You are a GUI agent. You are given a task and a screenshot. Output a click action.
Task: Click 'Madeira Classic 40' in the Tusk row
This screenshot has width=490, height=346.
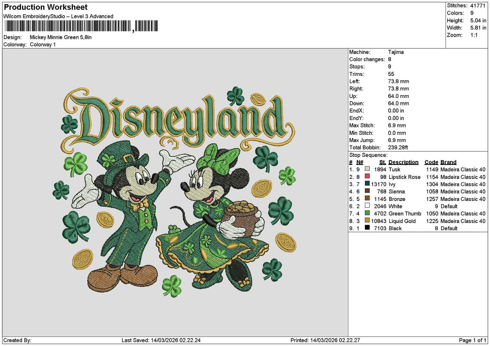tap(463, 169)
